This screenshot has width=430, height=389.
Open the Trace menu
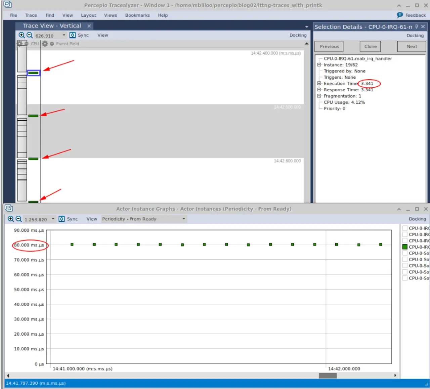[x=31, y=15]
